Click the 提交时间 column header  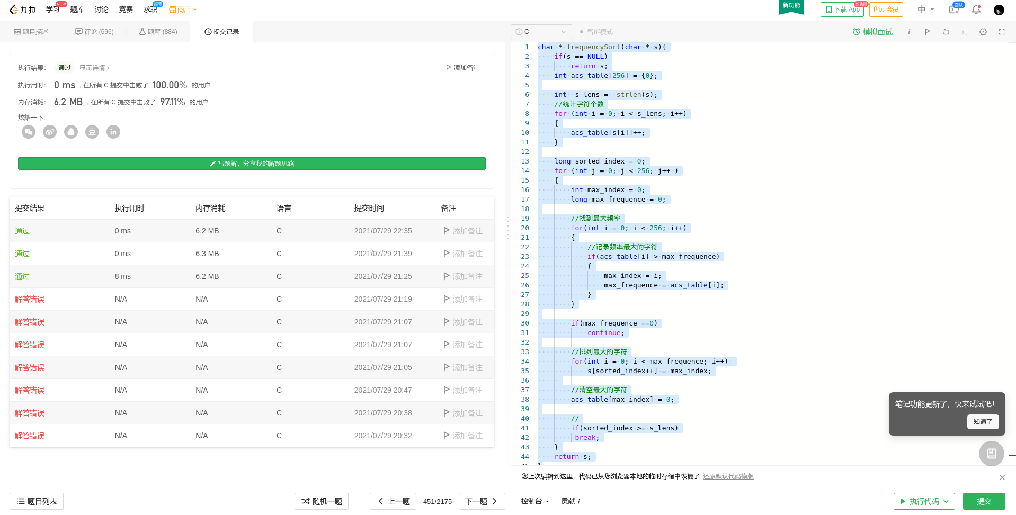click(369, 208)
